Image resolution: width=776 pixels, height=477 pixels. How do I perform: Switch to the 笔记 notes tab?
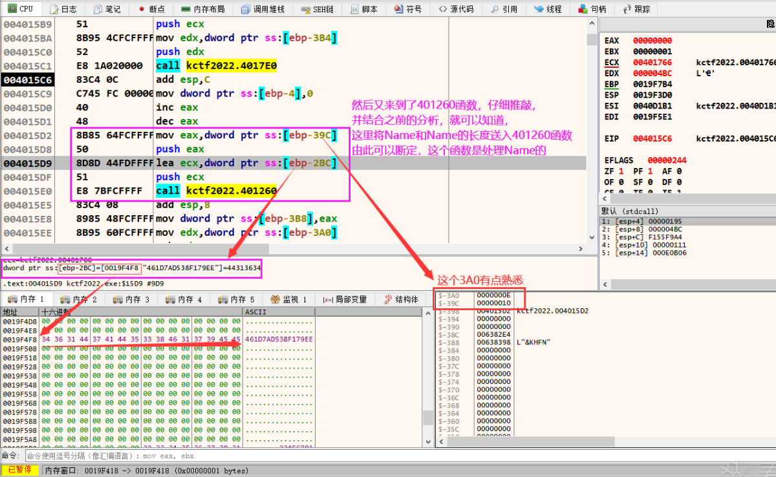[107, 9]
